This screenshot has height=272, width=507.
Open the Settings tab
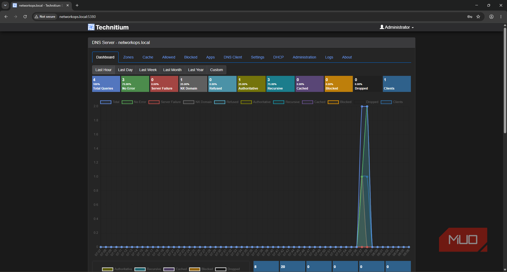[257, 57]
